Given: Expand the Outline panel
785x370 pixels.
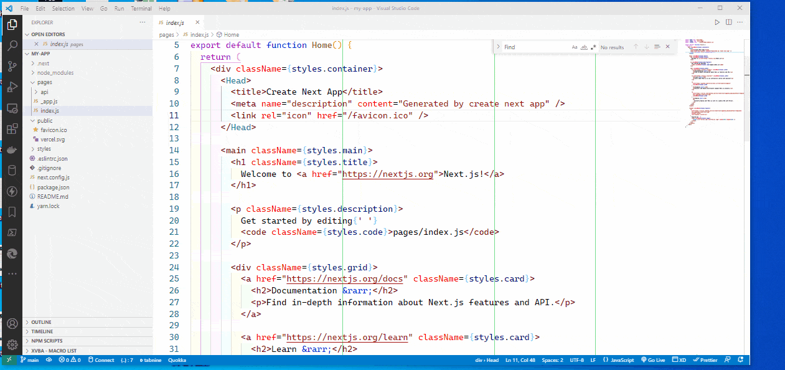Looking at the screenshot, I should (87, 322).
